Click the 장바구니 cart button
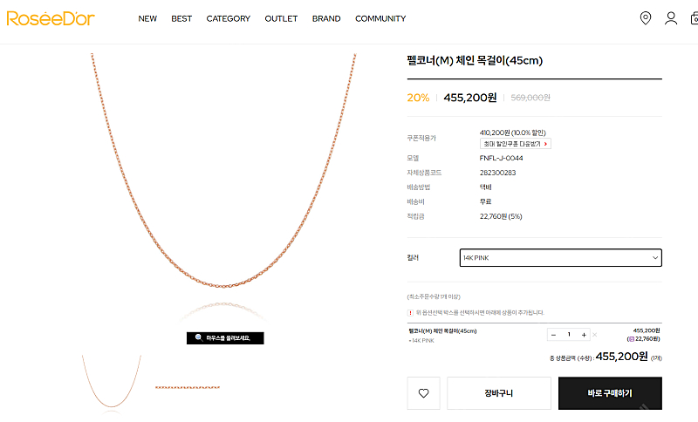 point(499,393)
